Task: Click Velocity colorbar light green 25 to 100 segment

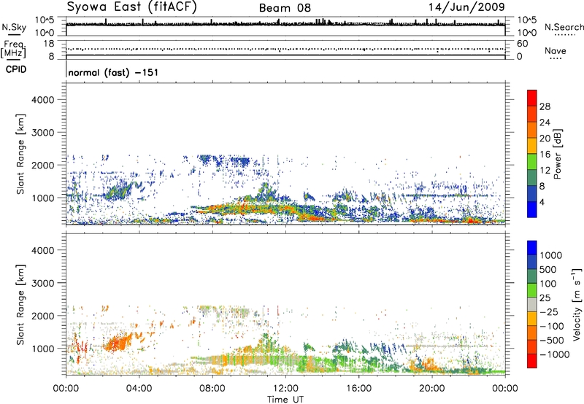Action: pos(532,290)
